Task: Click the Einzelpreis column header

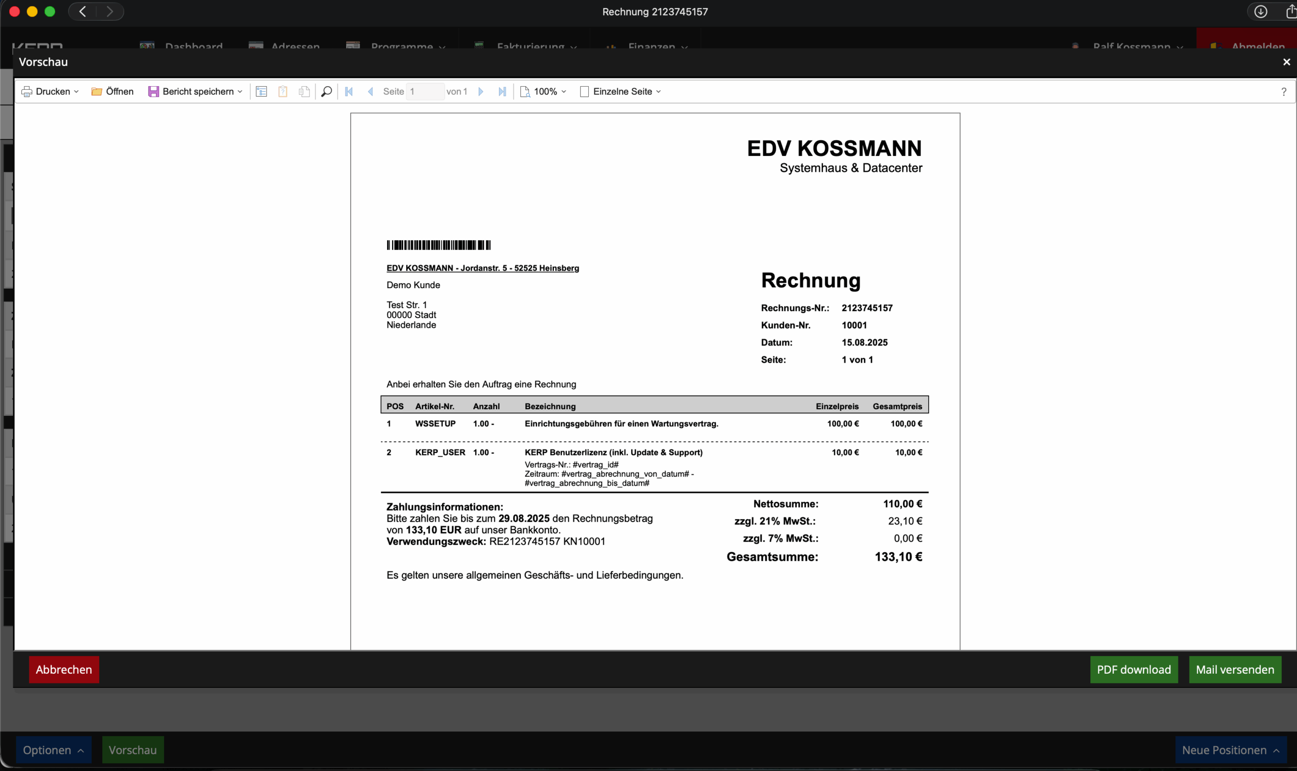Action: tap(837, 406)
